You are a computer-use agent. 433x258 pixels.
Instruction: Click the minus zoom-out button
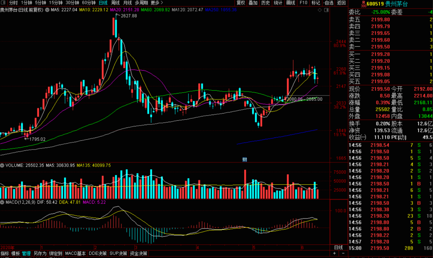[344, 254]
